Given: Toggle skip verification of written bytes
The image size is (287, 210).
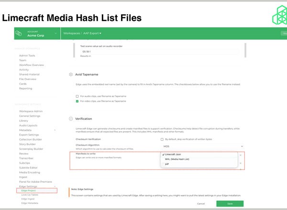Looking at the screenshot, I should pos(162,139).
